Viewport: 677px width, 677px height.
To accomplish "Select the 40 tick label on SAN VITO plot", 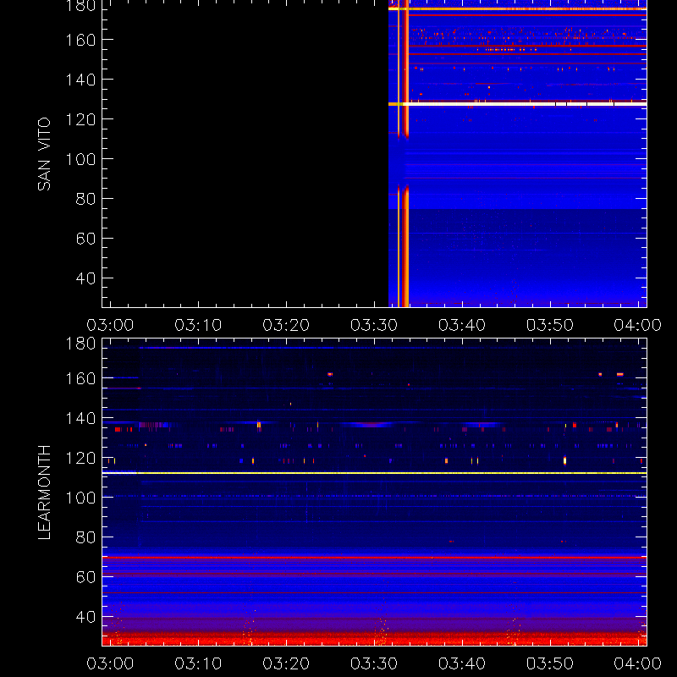I will (x=85, y=278).
